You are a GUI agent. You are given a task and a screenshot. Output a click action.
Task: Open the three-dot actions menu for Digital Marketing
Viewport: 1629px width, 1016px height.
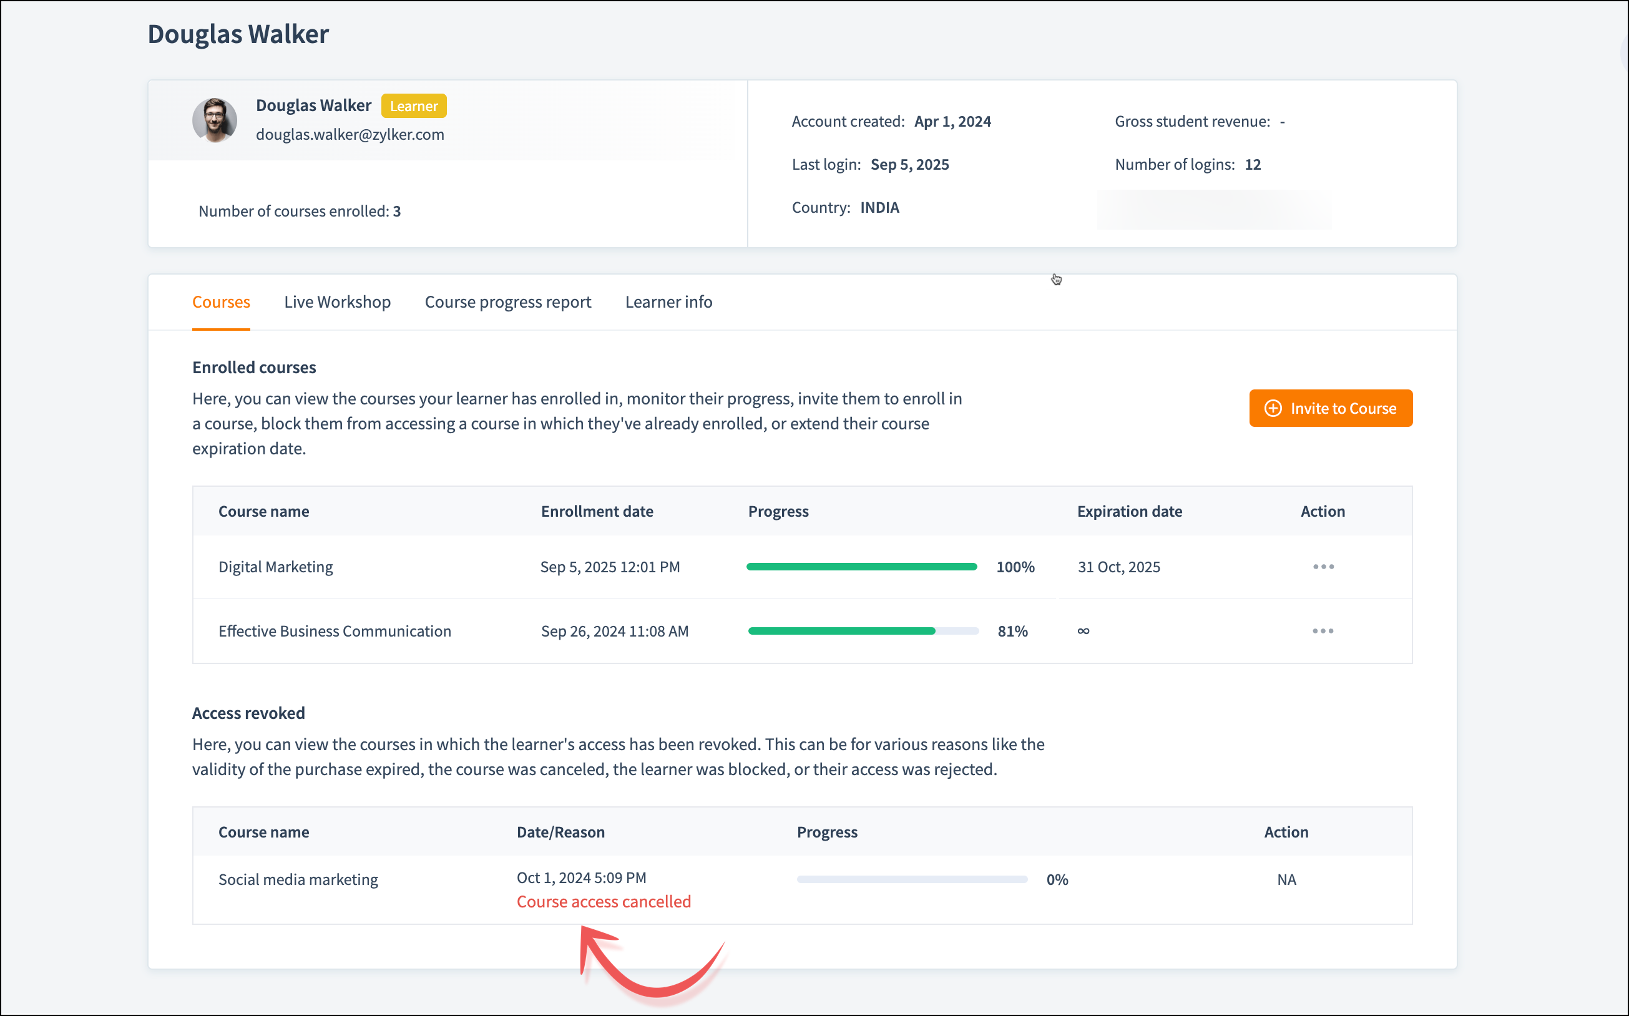pyautogui.click(x=1323, y=567)
